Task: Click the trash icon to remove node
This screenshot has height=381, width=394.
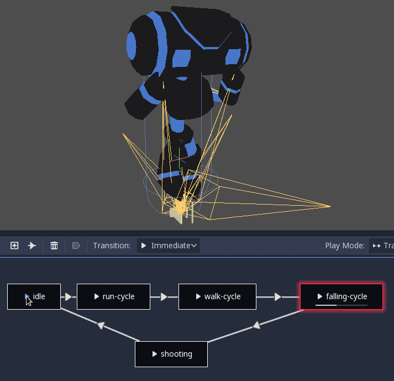Action: [x=54, y=246]
